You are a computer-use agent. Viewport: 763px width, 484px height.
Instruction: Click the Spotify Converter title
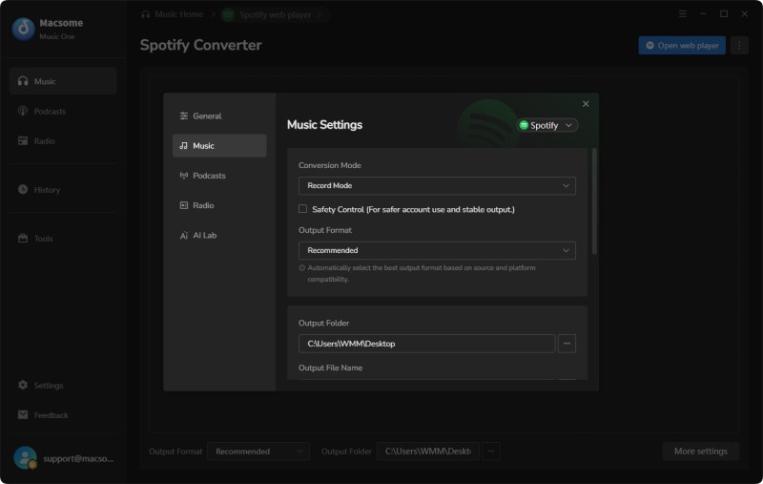coord(200,45)
